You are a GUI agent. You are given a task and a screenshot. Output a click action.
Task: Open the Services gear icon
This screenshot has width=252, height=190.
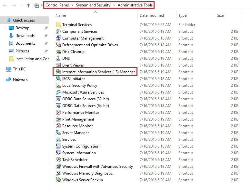[58, 140]
